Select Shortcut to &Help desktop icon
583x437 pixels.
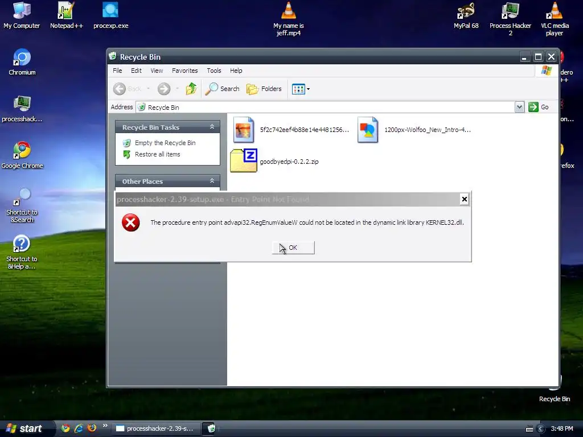click(22, 252)
